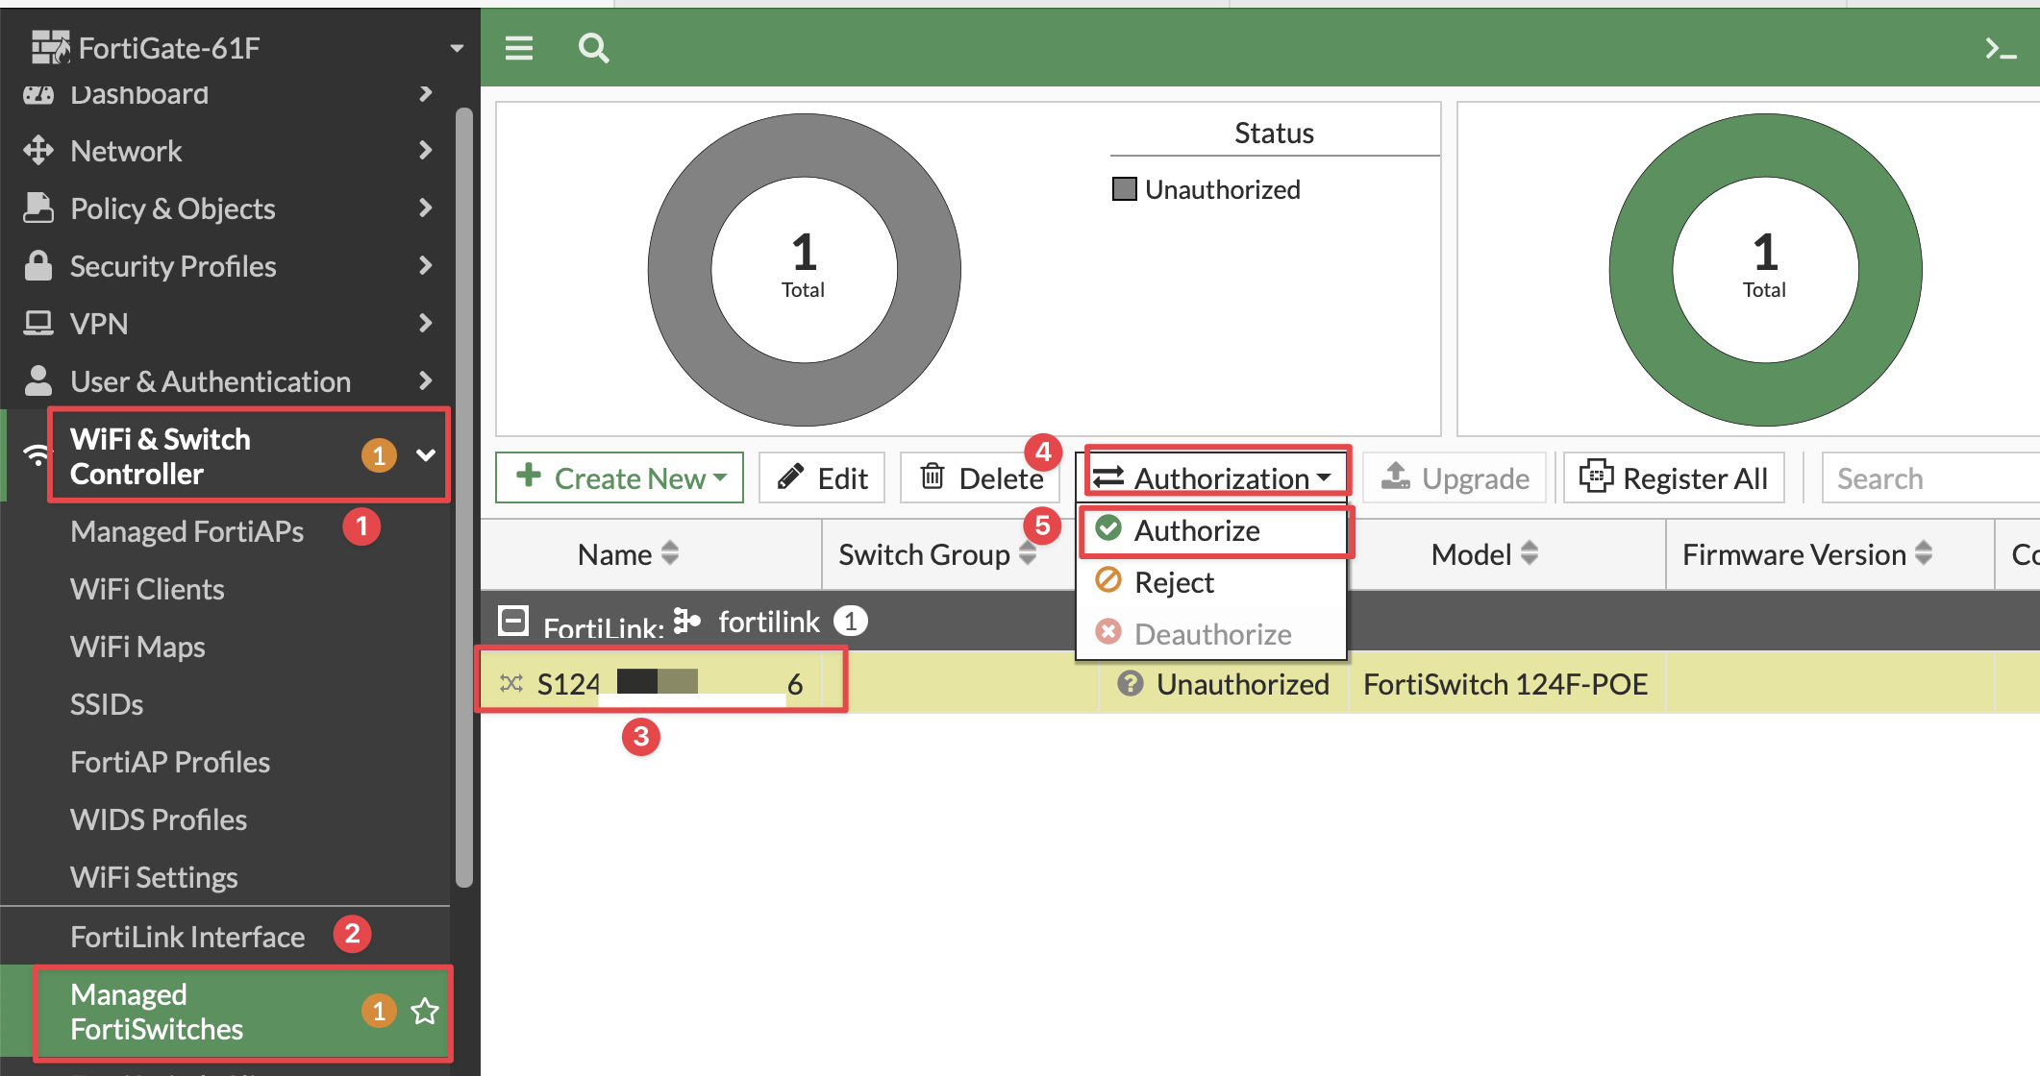Sort by Switch Group column arrows
The image size is (2040, 1076).
(1028, 553)
